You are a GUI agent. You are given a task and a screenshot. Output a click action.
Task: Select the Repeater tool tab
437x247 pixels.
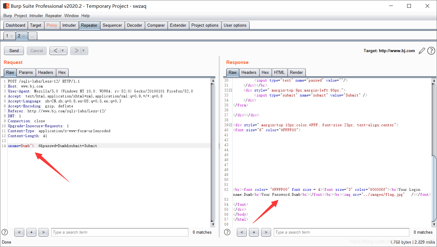pos(89,25)
